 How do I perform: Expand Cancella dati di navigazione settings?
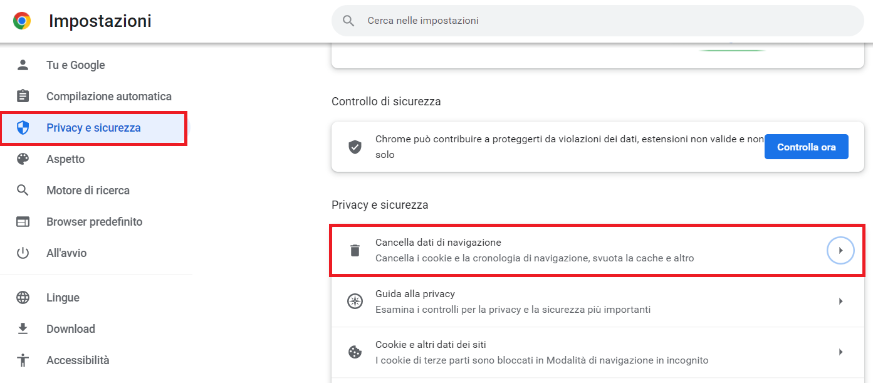coord(840,250)
